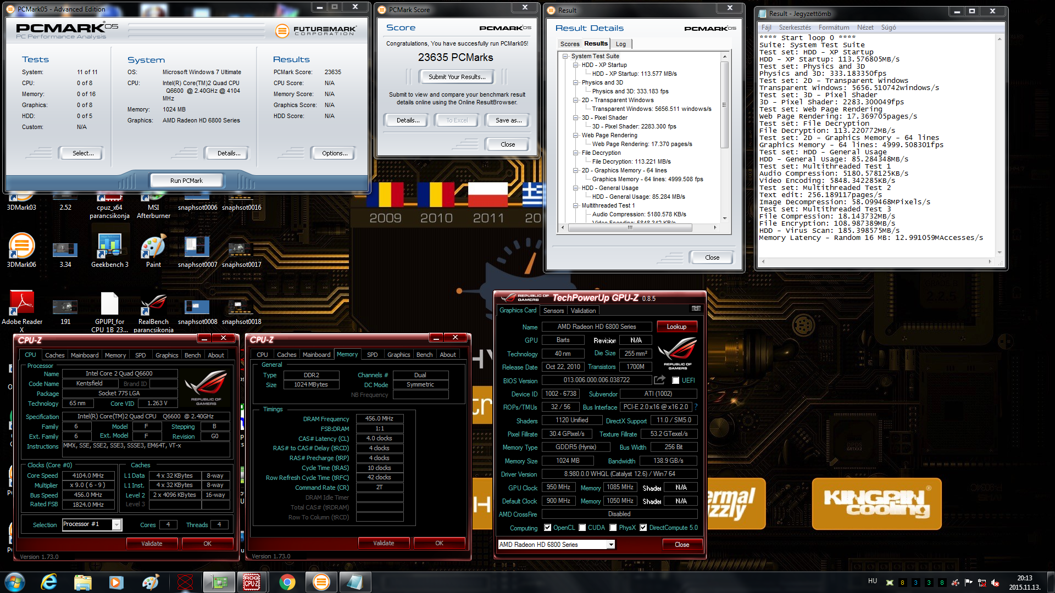The height and width of the screenshot is (593, 1055).
Task: Click the muted volume tray icon
Action: 995,583
